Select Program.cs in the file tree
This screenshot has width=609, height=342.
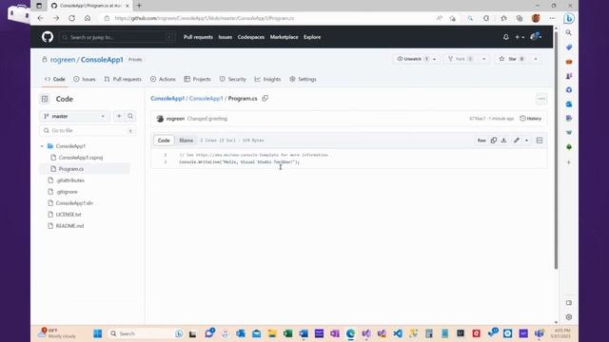tap(71, 169)
